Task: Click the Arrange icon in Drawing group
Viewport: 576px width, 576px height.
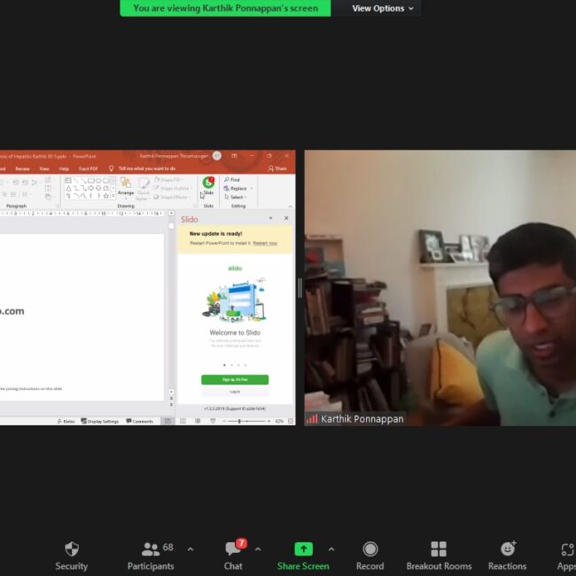Action: [126, 186]
